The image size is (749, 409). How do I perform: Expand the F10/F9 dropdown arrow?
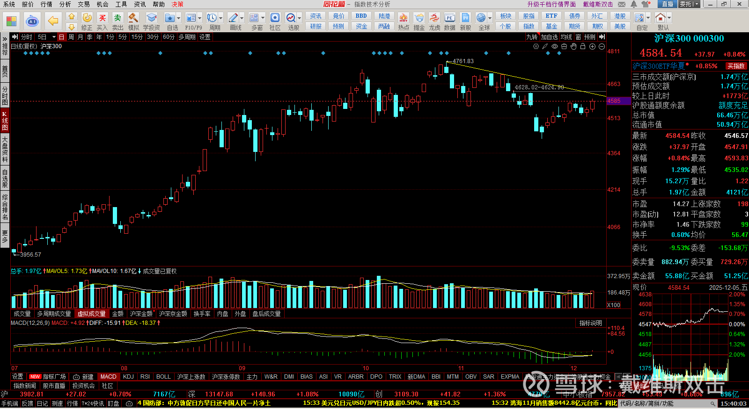200,18
